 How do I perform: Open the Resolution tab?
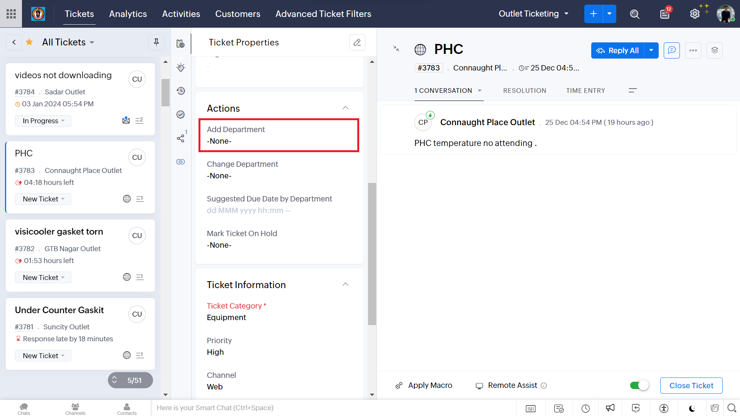[525, 91]
